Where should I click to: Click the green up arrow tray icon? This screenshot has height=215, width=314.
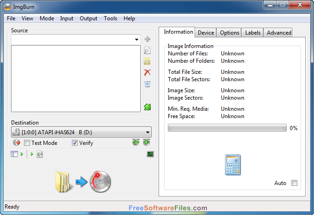[136, 143]
